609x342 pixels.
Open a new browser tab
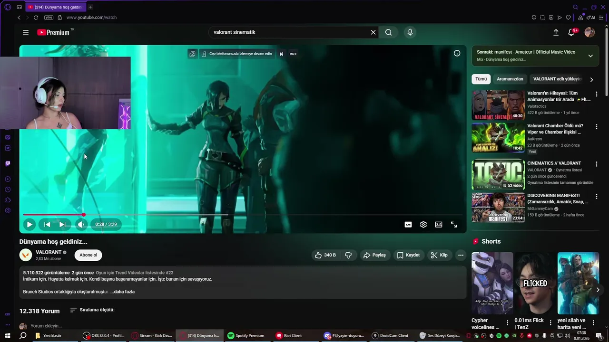(x=90, y=7)
